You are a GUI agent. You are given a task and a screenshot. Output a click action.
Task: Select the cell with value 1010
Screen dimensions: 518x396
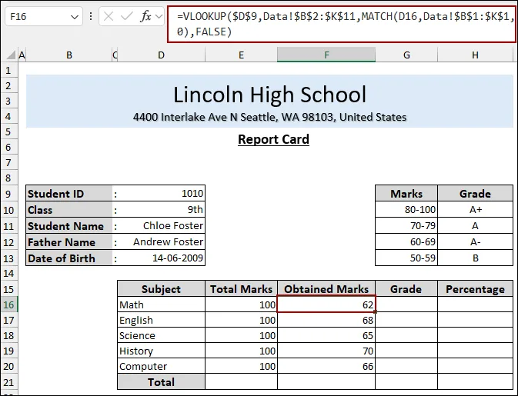tap(161, 194)
